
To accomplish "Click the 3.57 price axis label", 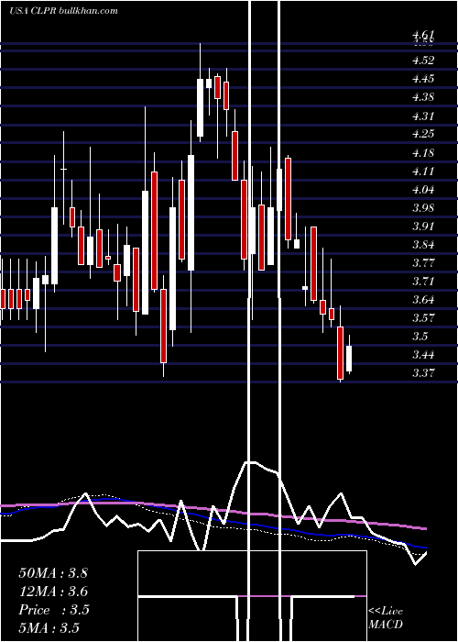I will point(423,318).
